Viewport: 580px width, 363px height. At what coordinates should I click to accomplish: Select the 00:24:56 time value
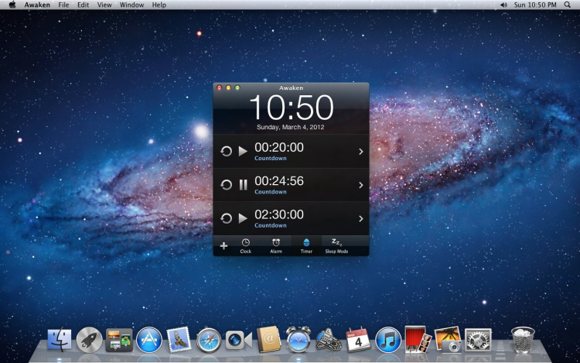[x=279, y=181]
